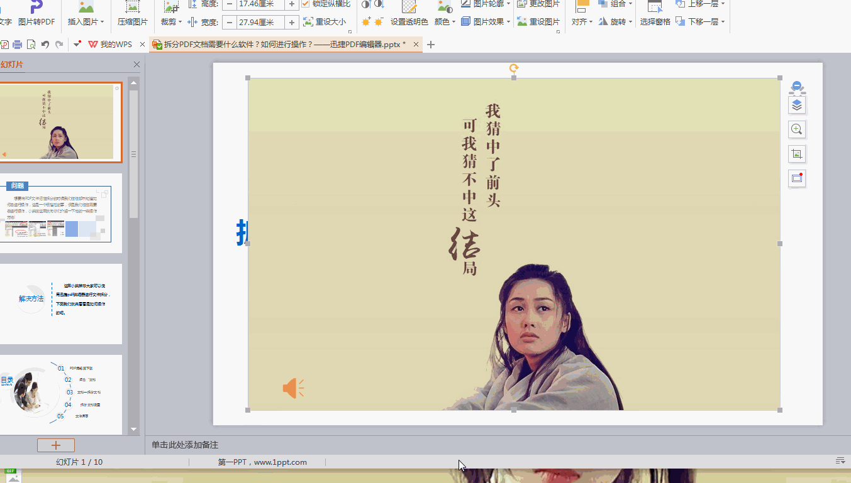
Task: Click 第一PPT，www.1ppt.com status bar text
Action: click(x=262, y=462)
